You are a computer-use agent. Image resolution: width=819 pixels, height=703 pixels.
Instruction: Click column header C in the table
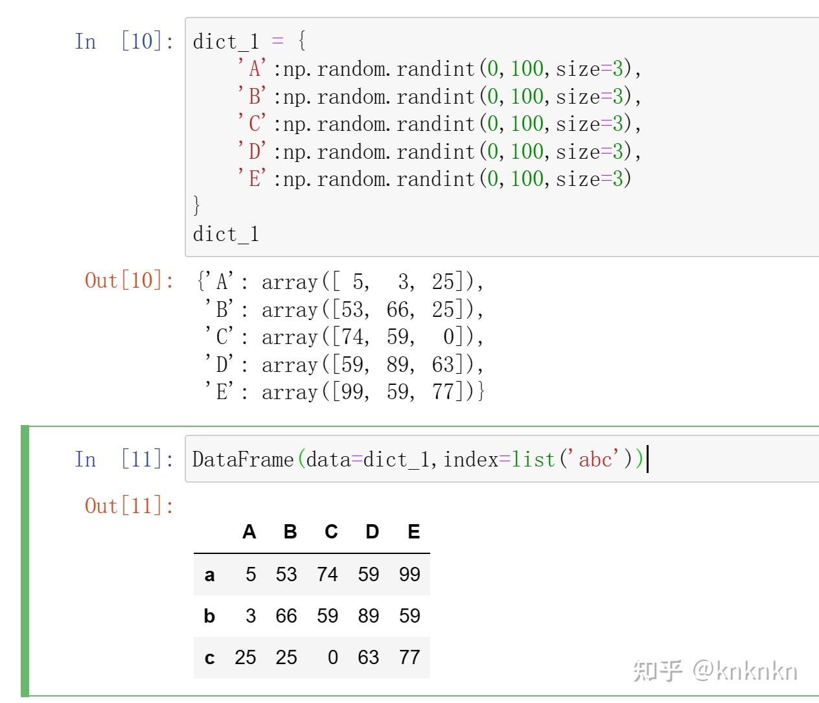pyautogui.click(x=331, y=532)
